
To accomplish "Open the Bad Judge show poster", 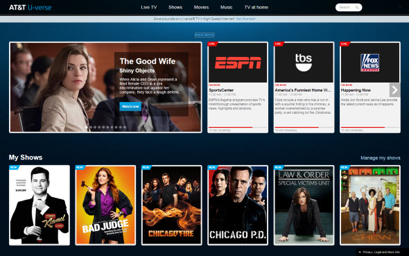I will click(x=105, y=205).
